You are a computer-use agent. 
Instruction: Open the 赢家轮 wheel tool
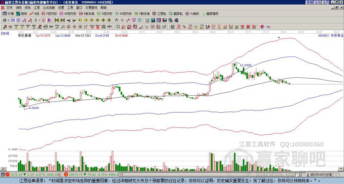pos(176,13)
